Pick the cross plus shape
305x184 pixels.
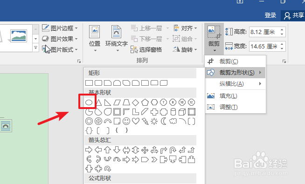point(154,112)
